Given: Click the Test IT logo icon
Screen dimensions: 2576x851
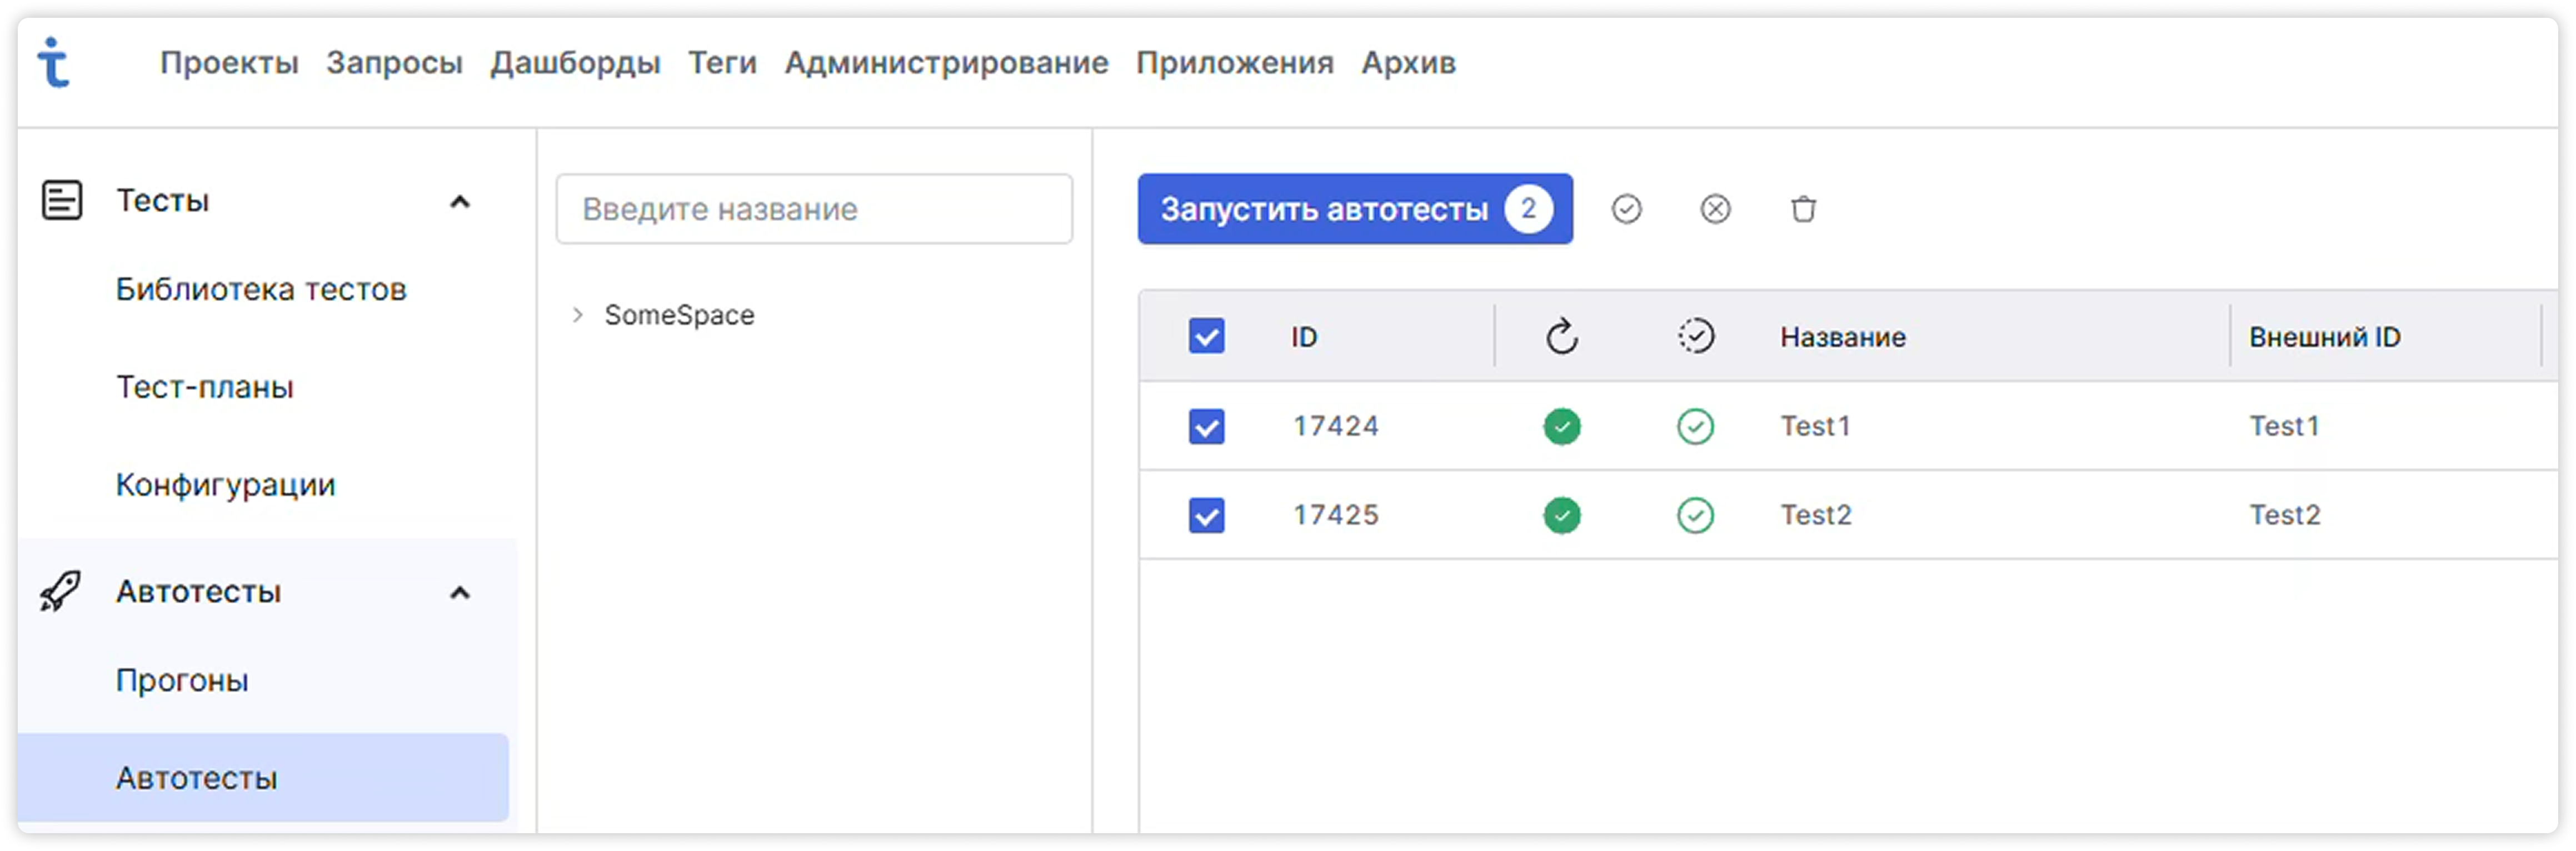Looking at the screenshot, I should (53, 62).
